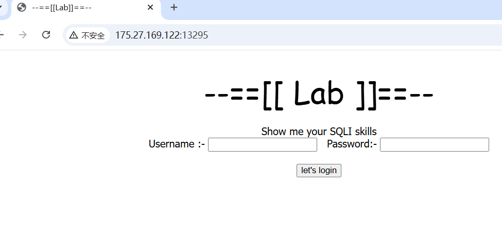Open a new tab with the plus button
This screenshot has height=242, width=502.
174,7
